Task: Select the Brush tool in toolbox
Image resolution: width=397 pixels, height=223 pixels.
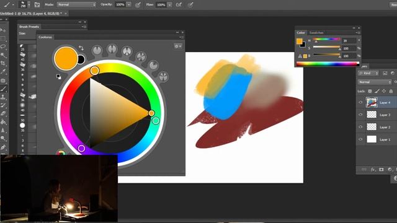Action: (3, 89)
